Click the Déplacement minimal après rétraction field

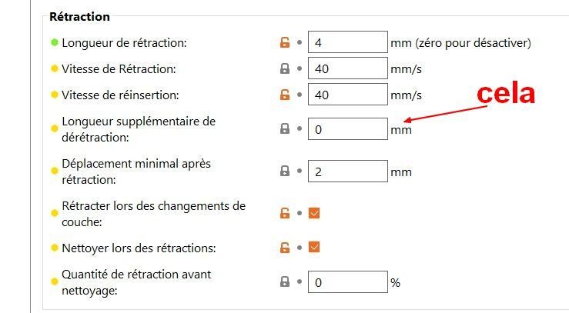click(x=347, y=171)
